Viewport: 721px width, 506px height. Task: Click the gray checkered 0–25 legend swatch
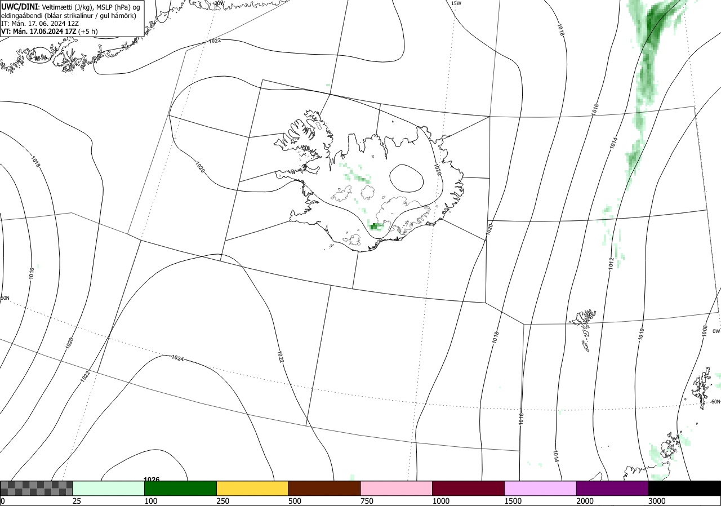point(37,488)
